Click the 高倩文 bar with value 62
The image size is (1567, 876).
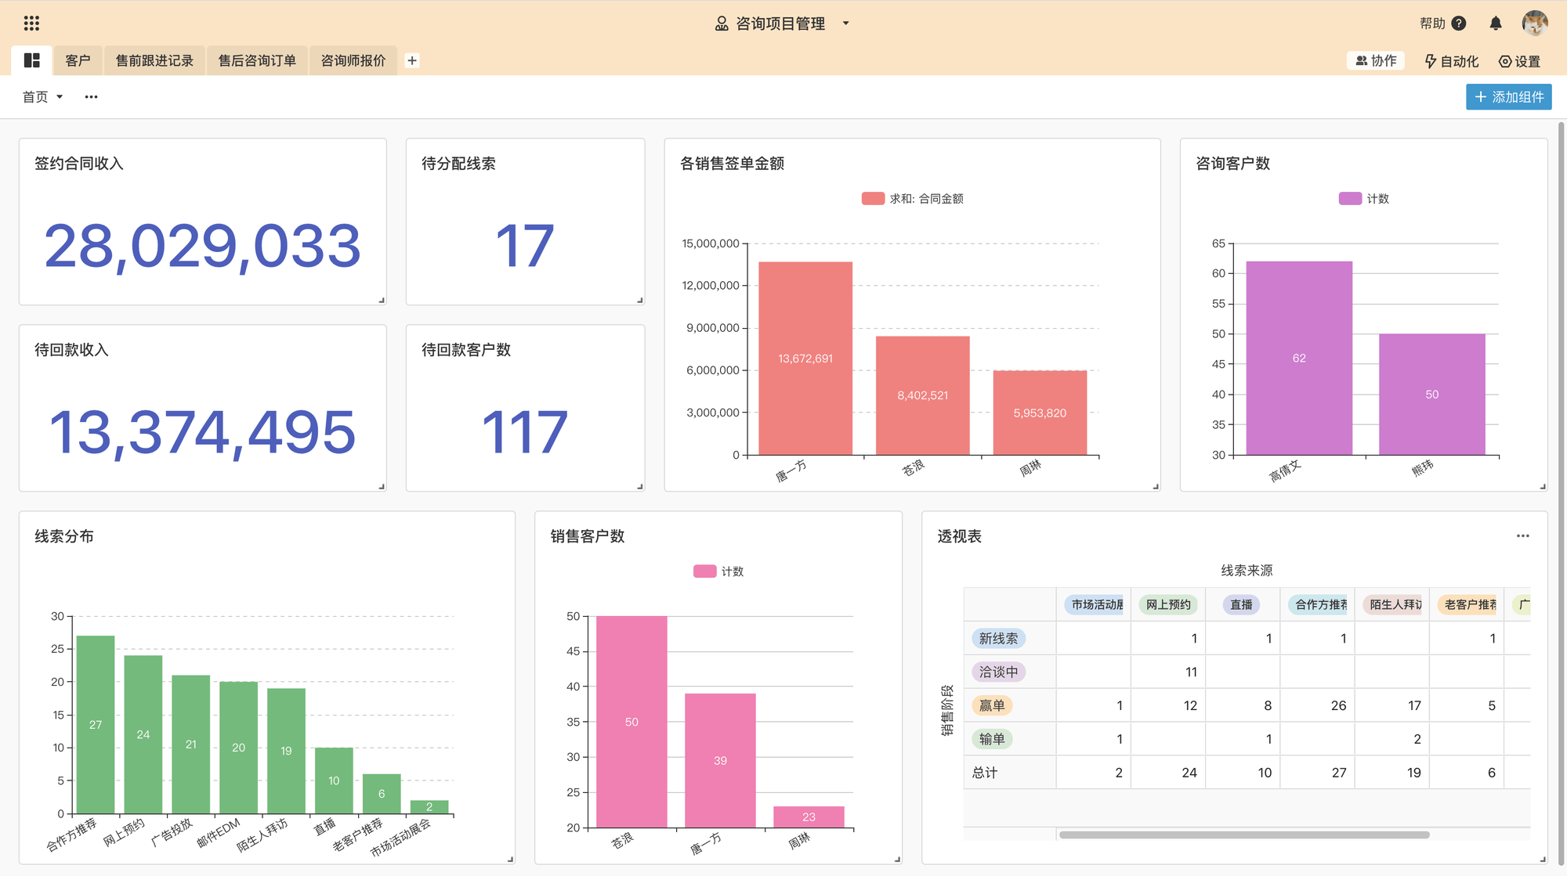coord(1299,358)
